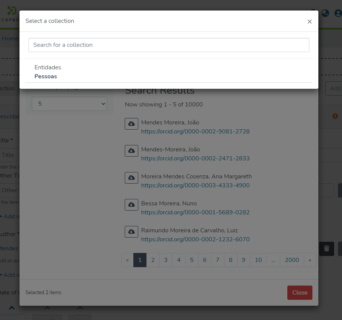342x320 pixels.
Task: Go to results page 8
Action: (x=230, y=260)
